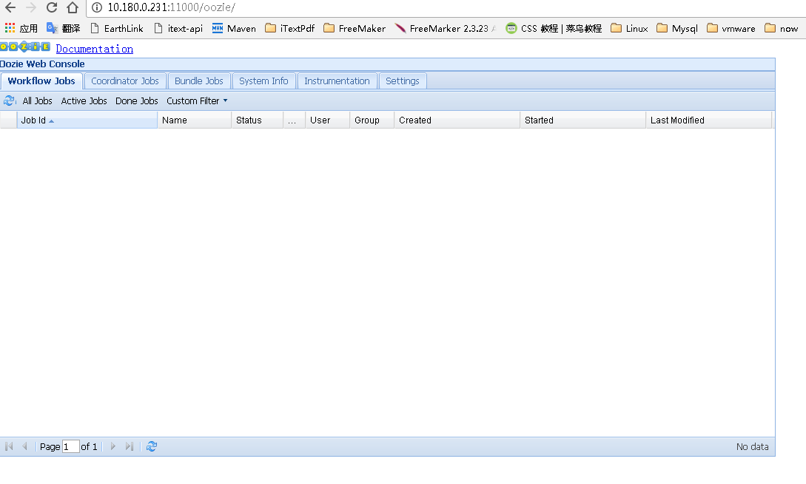Click the Oozie logo
Screen dimensions: 806x484
point(25,47)
